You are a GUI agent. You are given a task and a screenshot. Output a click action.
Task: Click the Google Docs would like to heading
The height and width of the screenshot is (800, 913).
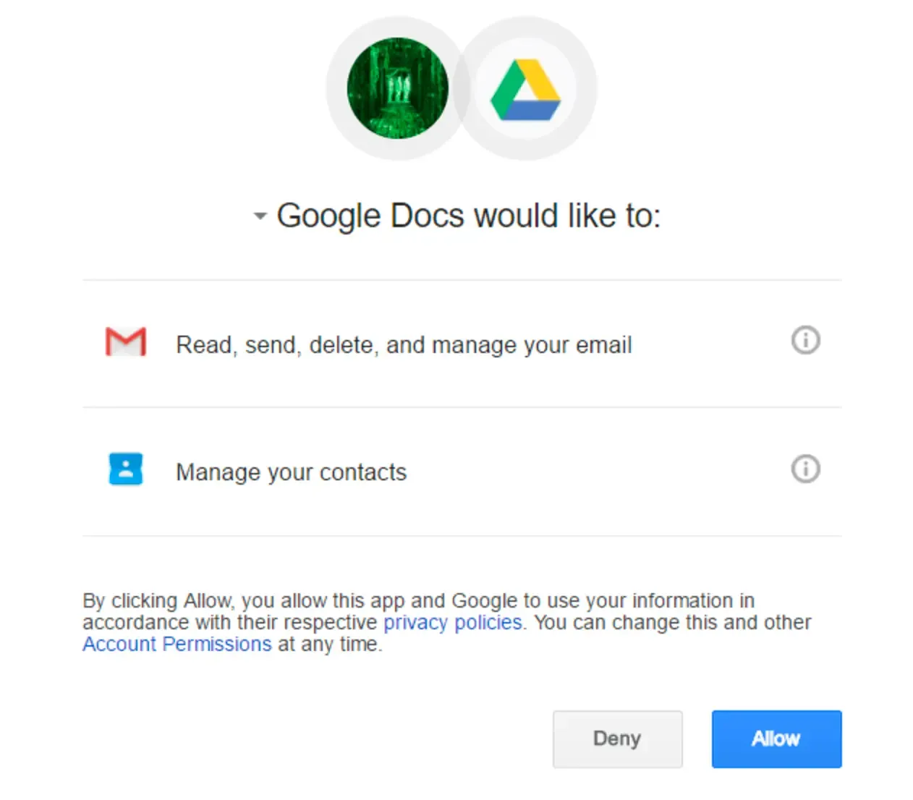[470, 215]
